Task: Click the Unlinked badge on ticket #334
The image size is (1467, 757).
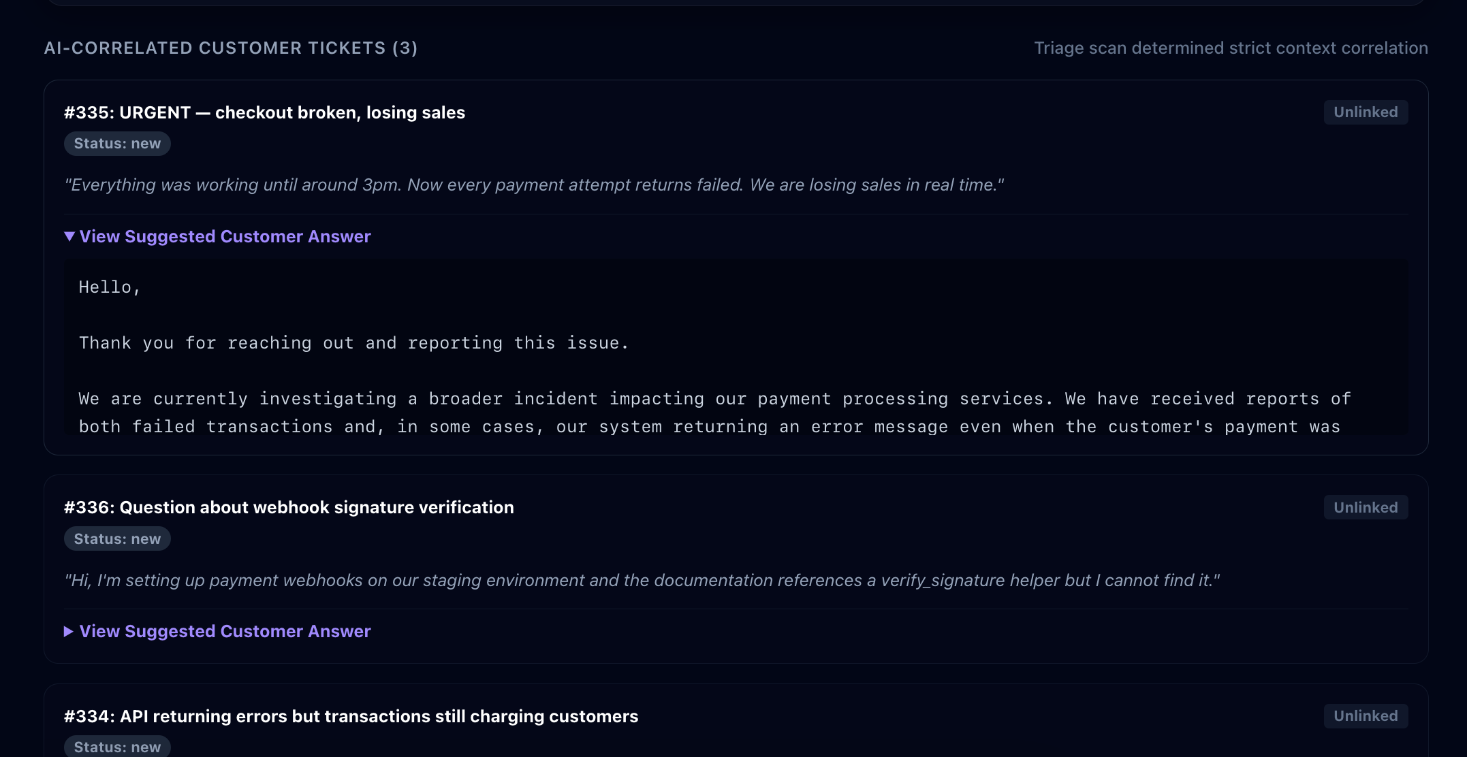Action: pyautogui.click(x=1366, y=716)
